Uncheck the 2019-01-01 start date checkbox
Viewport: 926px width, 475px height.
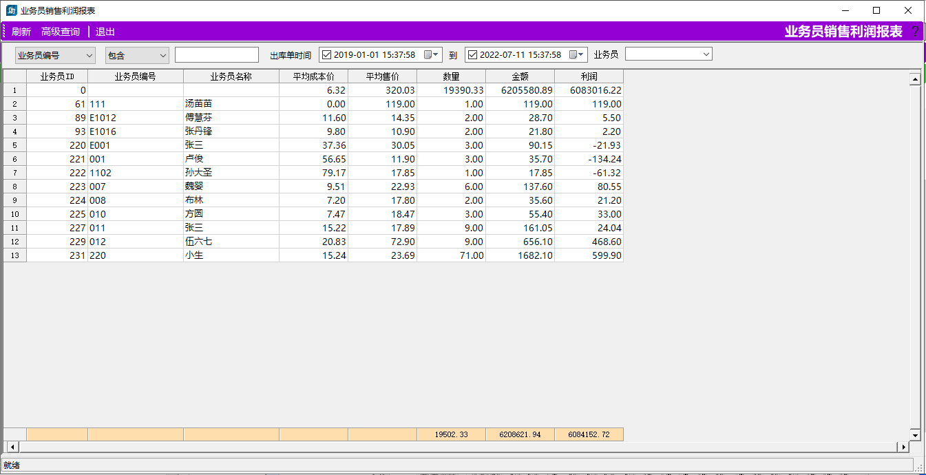point(326,55)
